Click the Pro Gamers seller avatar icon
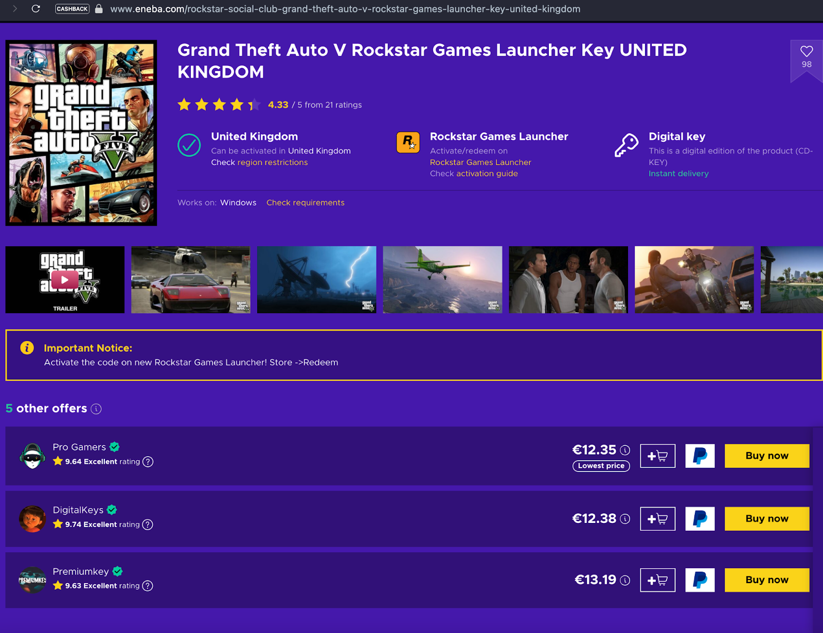The image size is (823, 633). (x=32, y=456)
